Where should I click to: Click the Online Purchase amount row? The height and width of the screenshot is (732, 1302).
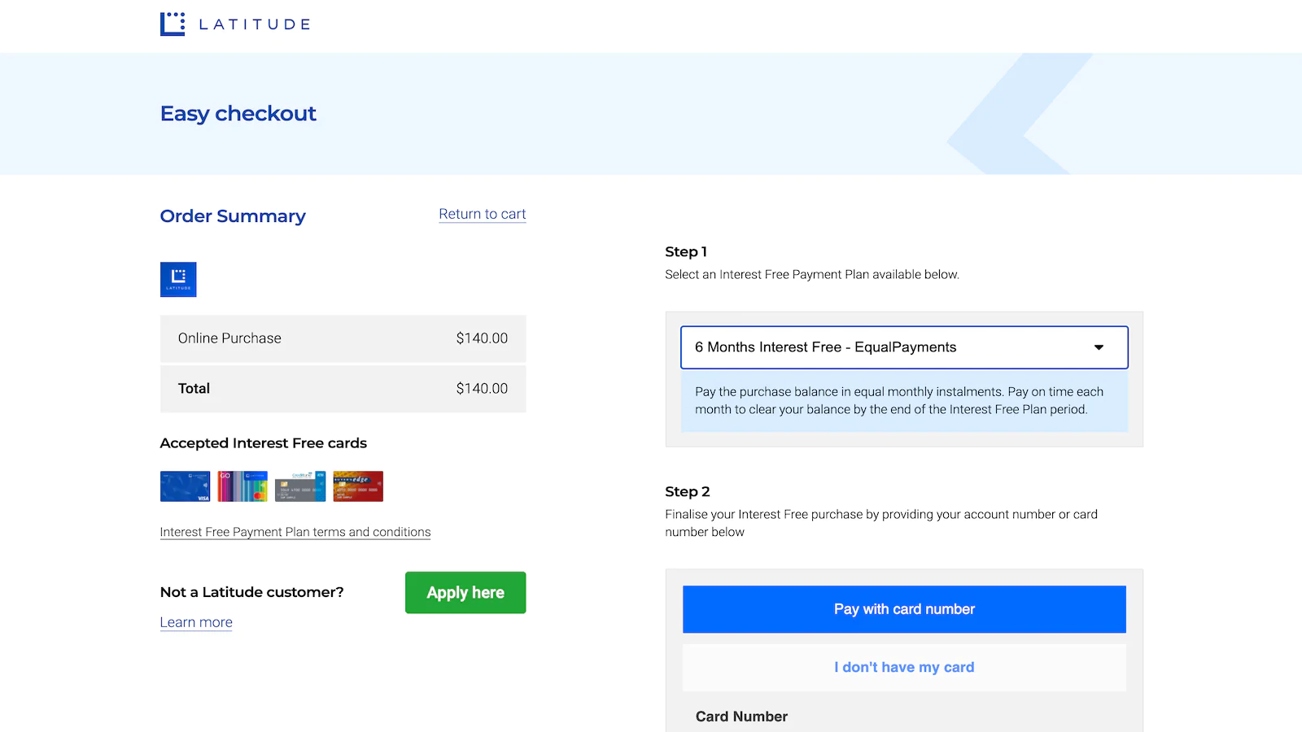coord(343,338)
